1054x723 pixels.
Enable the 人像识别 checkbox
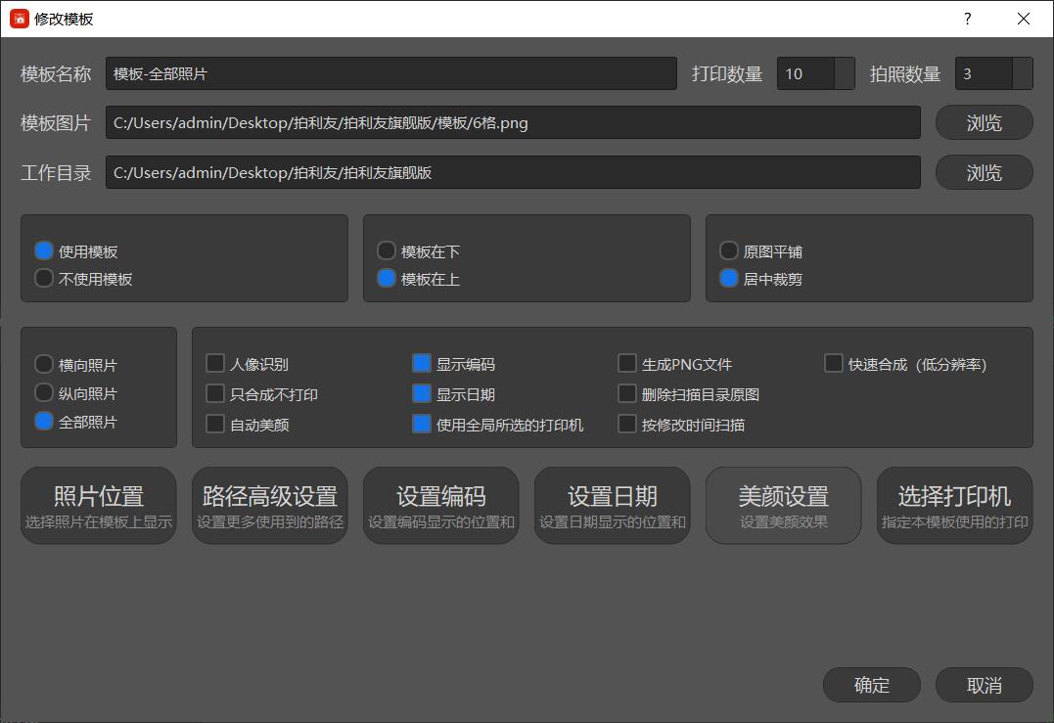214,363
